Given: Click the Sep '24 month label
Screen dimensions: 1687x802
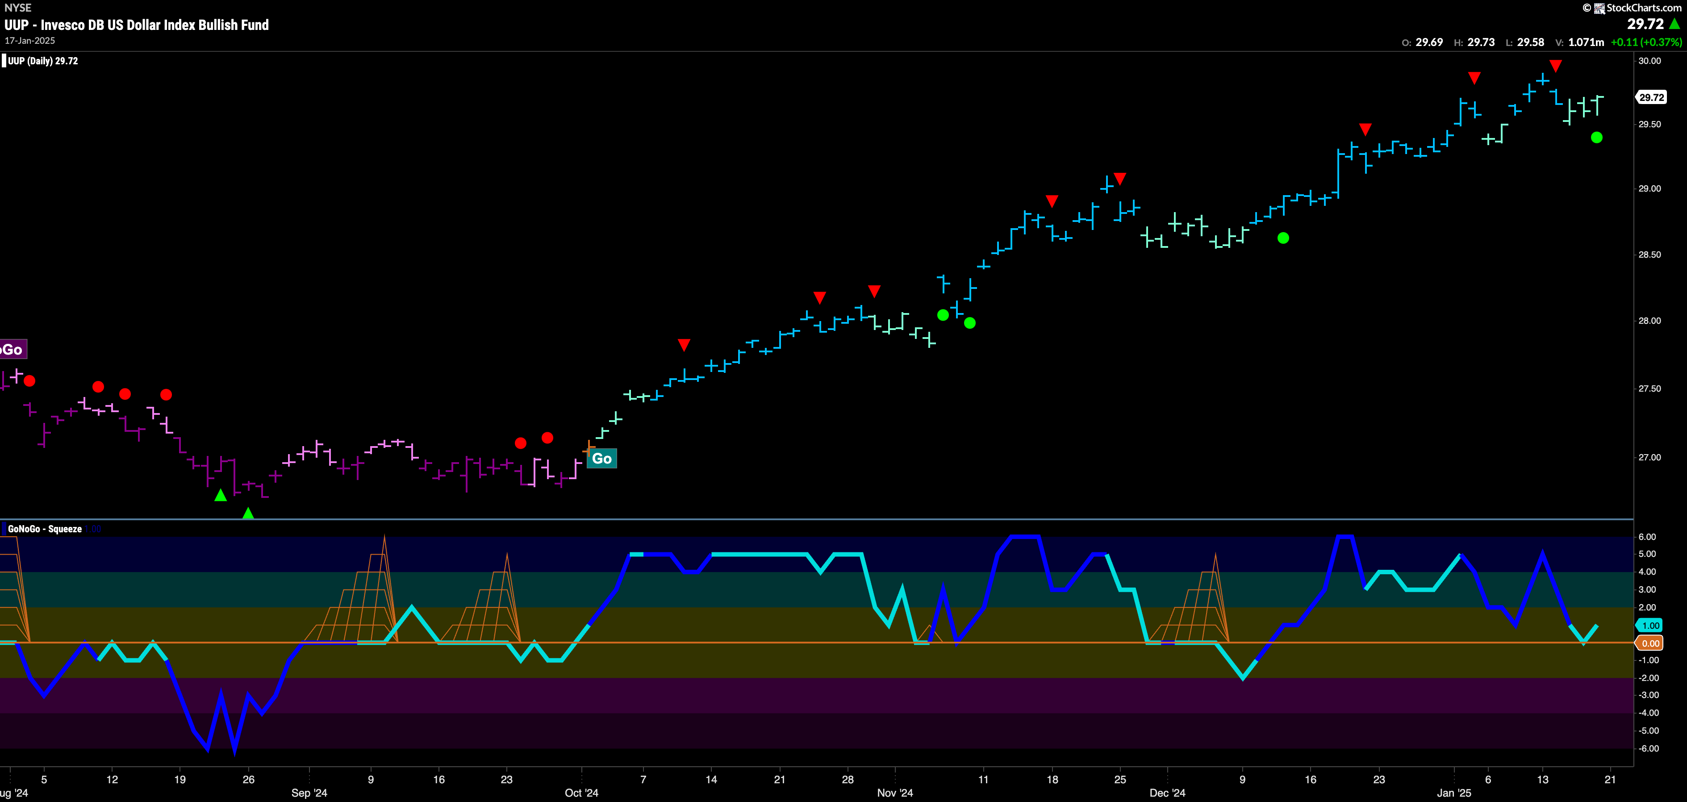Looking at the screenshot, I should click(x=309, y=794).
